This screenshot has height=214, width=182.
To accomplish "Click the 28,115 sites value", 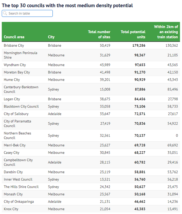I will 105,162.
